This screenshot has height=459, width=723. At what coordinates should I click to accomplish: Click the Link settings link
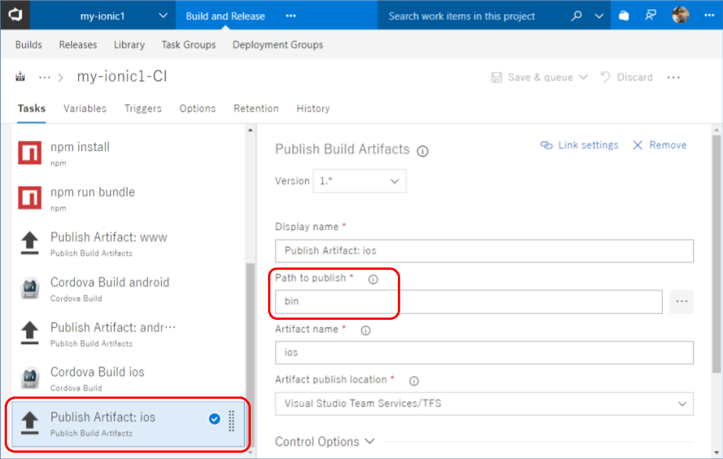point(579,145)
